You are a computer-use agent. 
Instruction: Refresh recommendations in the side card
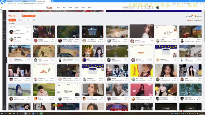click(x=28, y=27)
